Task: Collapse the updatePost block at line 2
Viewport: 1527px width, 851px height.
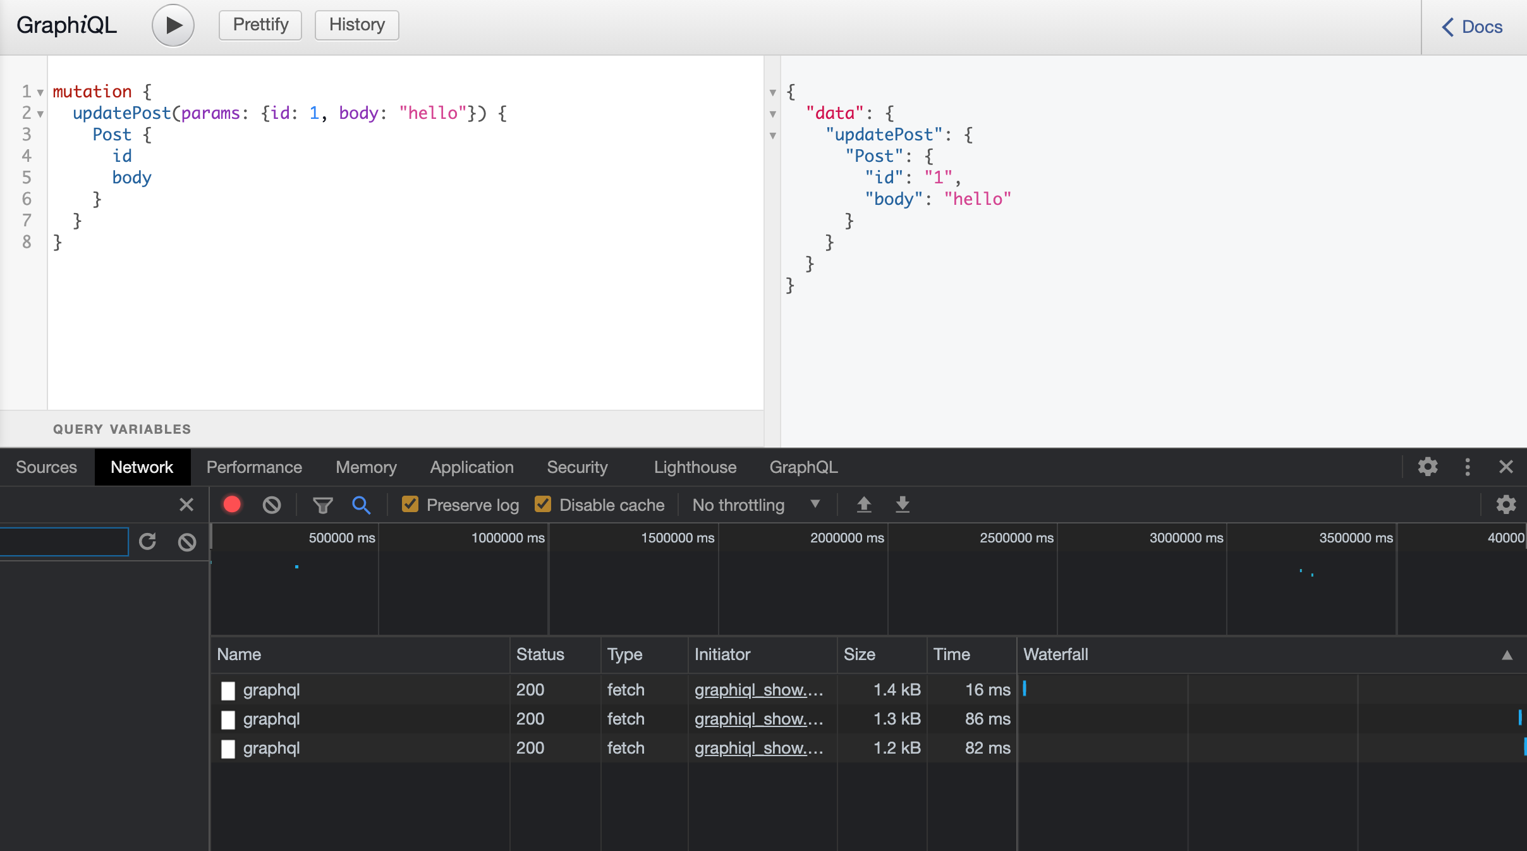Action: click(40, 114)
